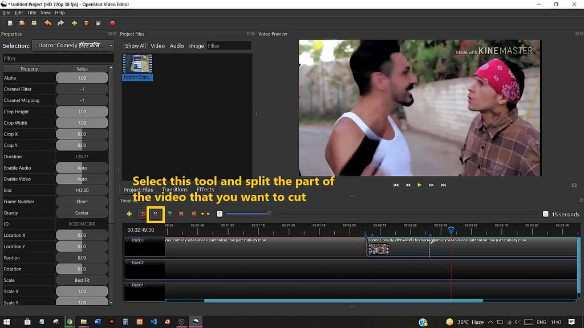Viewport: 584px width, 328px height.
Task: Select the Horror Comedy clip thumbnail
Action: pyautogui.click(x=137, y=63)
